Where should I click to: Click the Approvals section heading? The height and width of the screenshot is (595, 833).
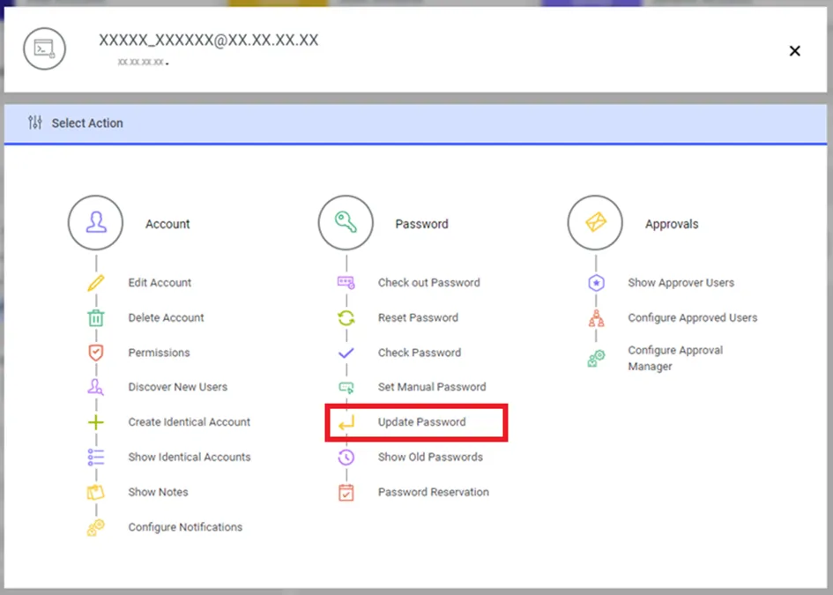click(672, 224)
